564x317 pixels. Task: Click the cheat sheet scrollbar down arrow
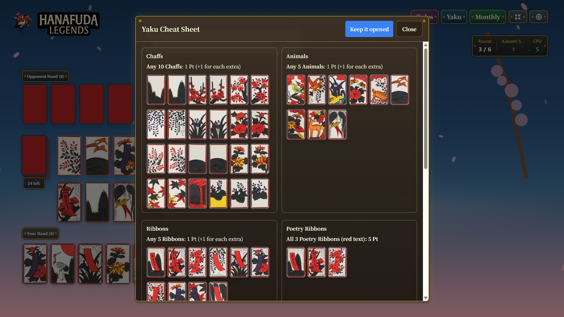click(x=426, y=298)
